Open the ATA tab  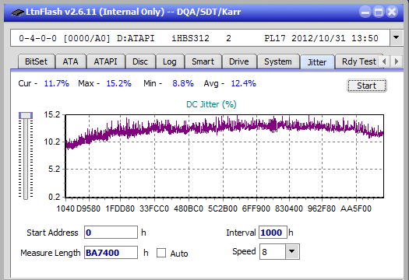coord(70,61)
